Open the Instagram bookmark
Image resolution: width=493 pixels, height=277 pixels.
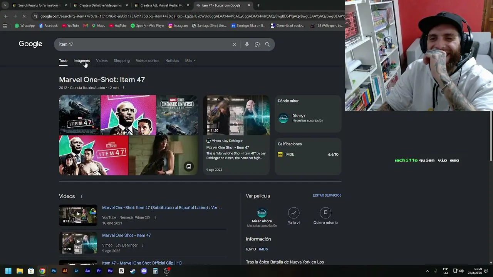coord(178,26)
